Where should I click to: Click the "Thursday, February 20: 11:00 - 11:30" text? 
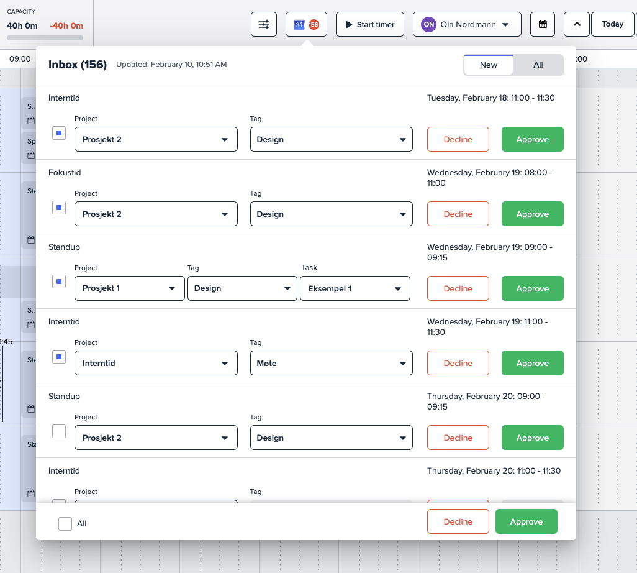(494, 471)
